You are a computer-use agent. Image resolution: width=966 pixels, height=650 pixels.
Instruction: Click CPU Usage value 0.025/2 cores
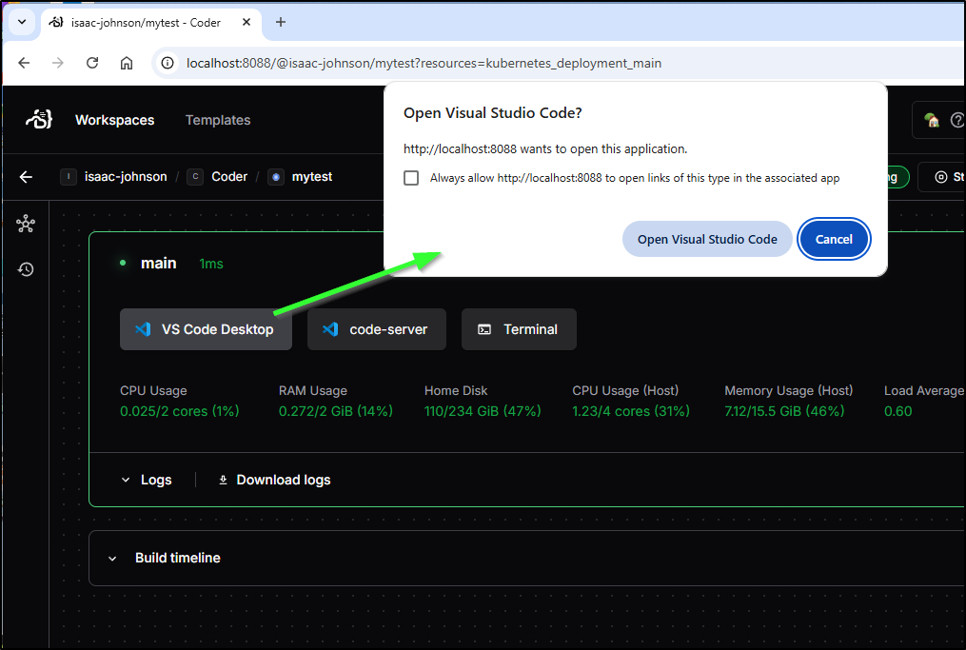click(x=179, y=411)
